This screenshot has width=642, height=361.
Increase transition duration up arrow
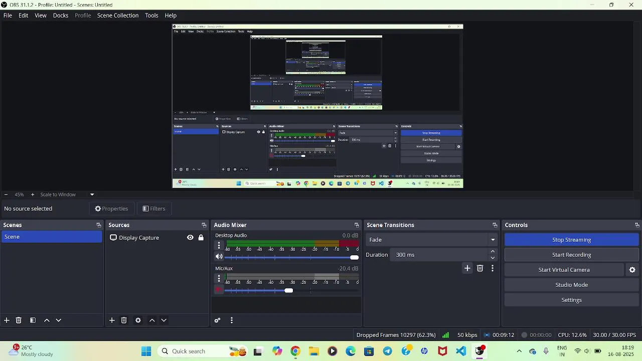pyautogui.click(x=493, y=251)
